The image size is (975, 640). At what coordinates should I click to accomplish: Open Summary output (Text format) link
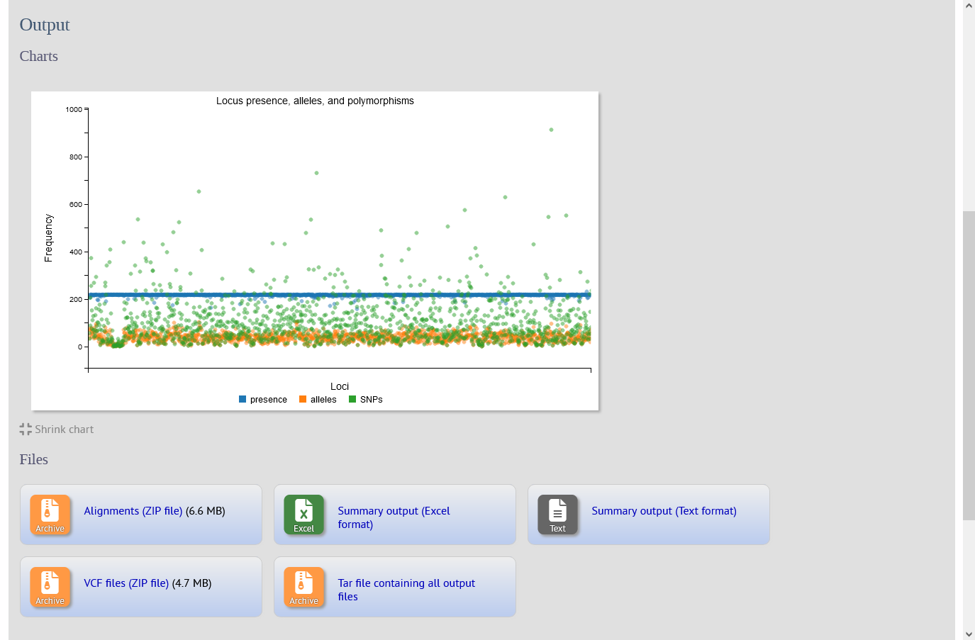tap(664, 511)
